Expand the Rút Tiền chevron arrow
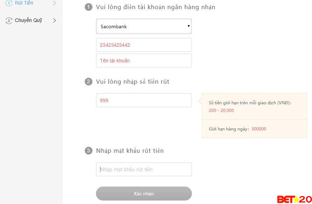The image size is (312, 204). point(55,3)
